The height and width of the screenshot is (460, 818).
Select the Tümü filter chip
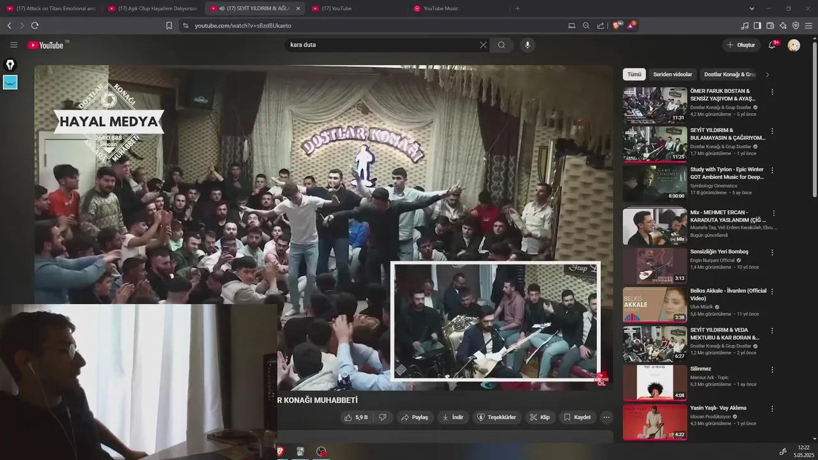point(634,74)
